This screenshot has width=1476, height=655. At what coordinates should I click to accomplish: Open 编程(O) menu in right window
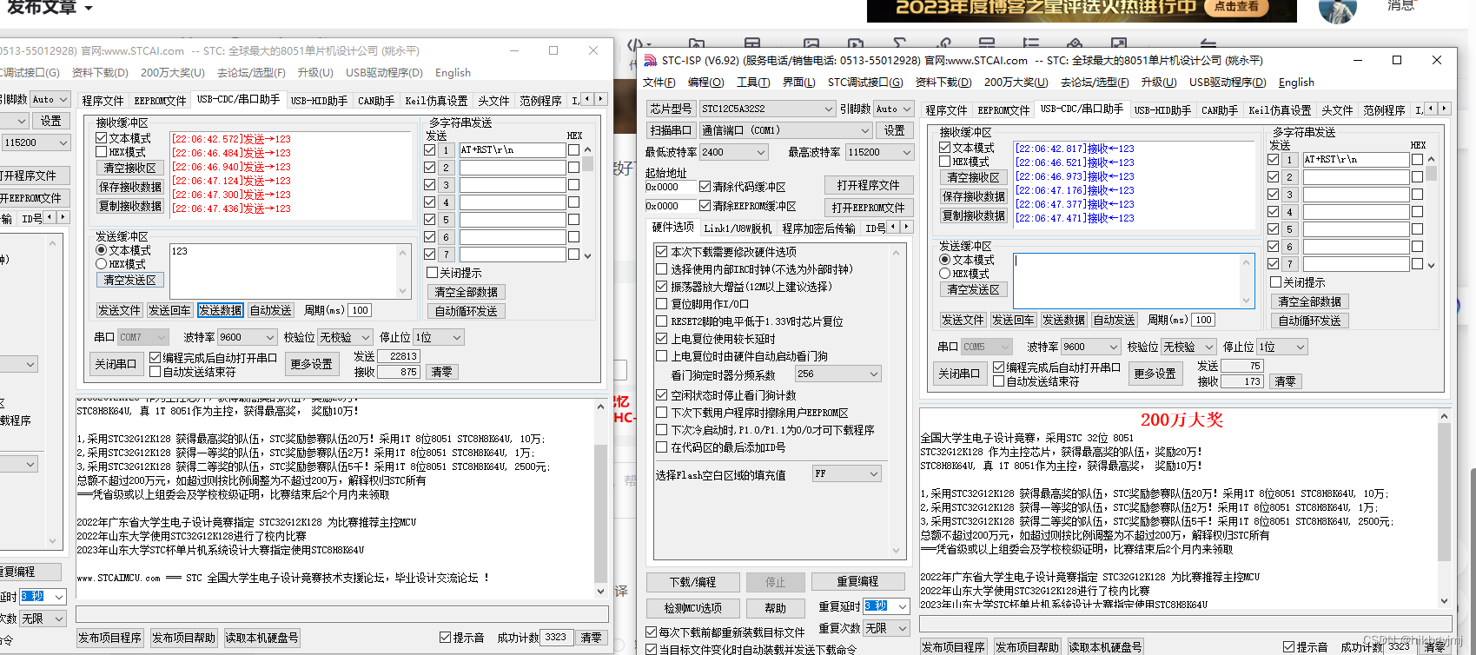coord(705,83)
